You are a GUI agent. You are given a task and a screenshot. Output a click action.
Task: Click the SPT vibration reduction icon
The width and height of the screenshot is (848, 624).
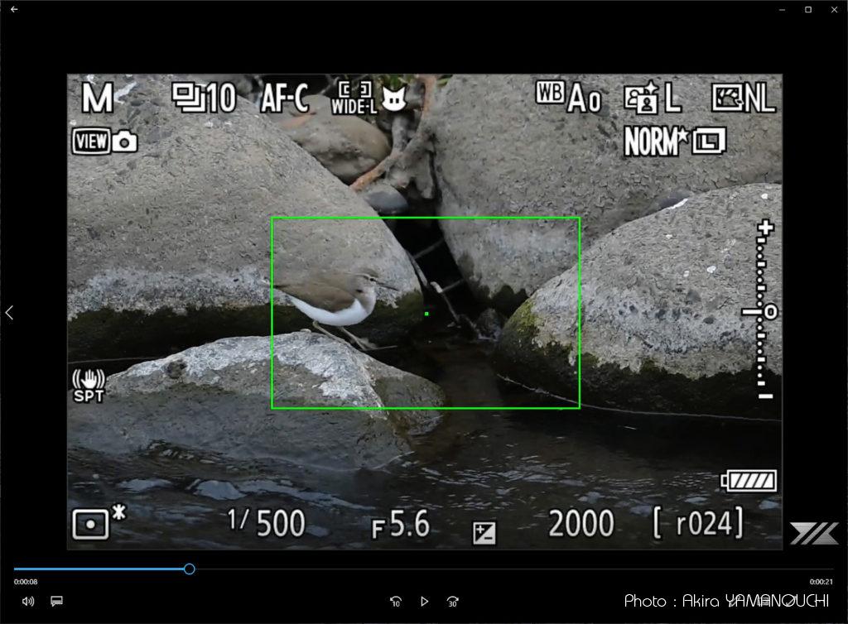click(x=89, y=386)
